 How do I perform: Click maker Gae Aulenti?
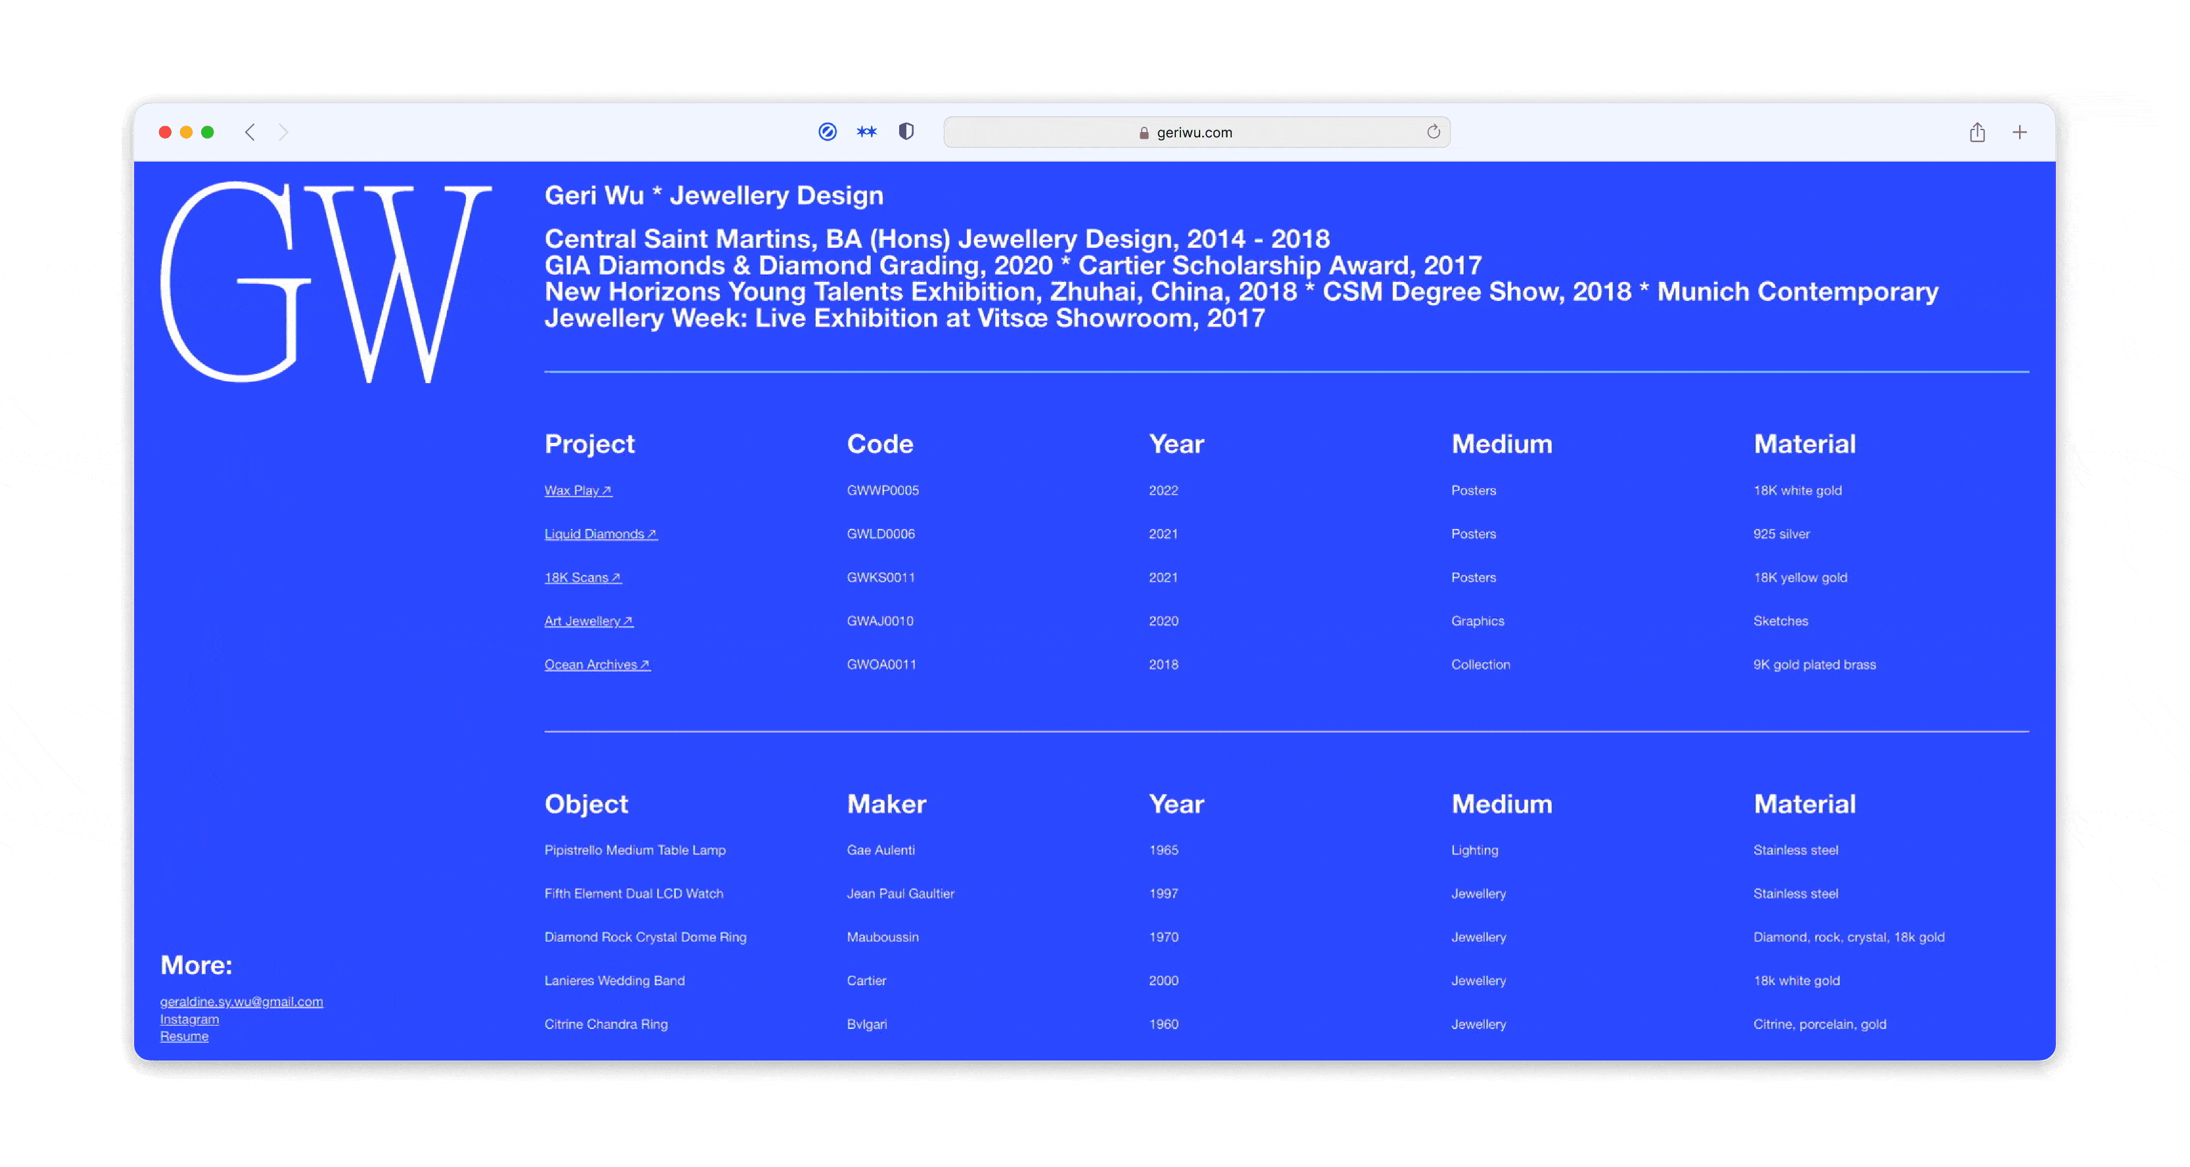pyautogui.click(x=881, y=850)
